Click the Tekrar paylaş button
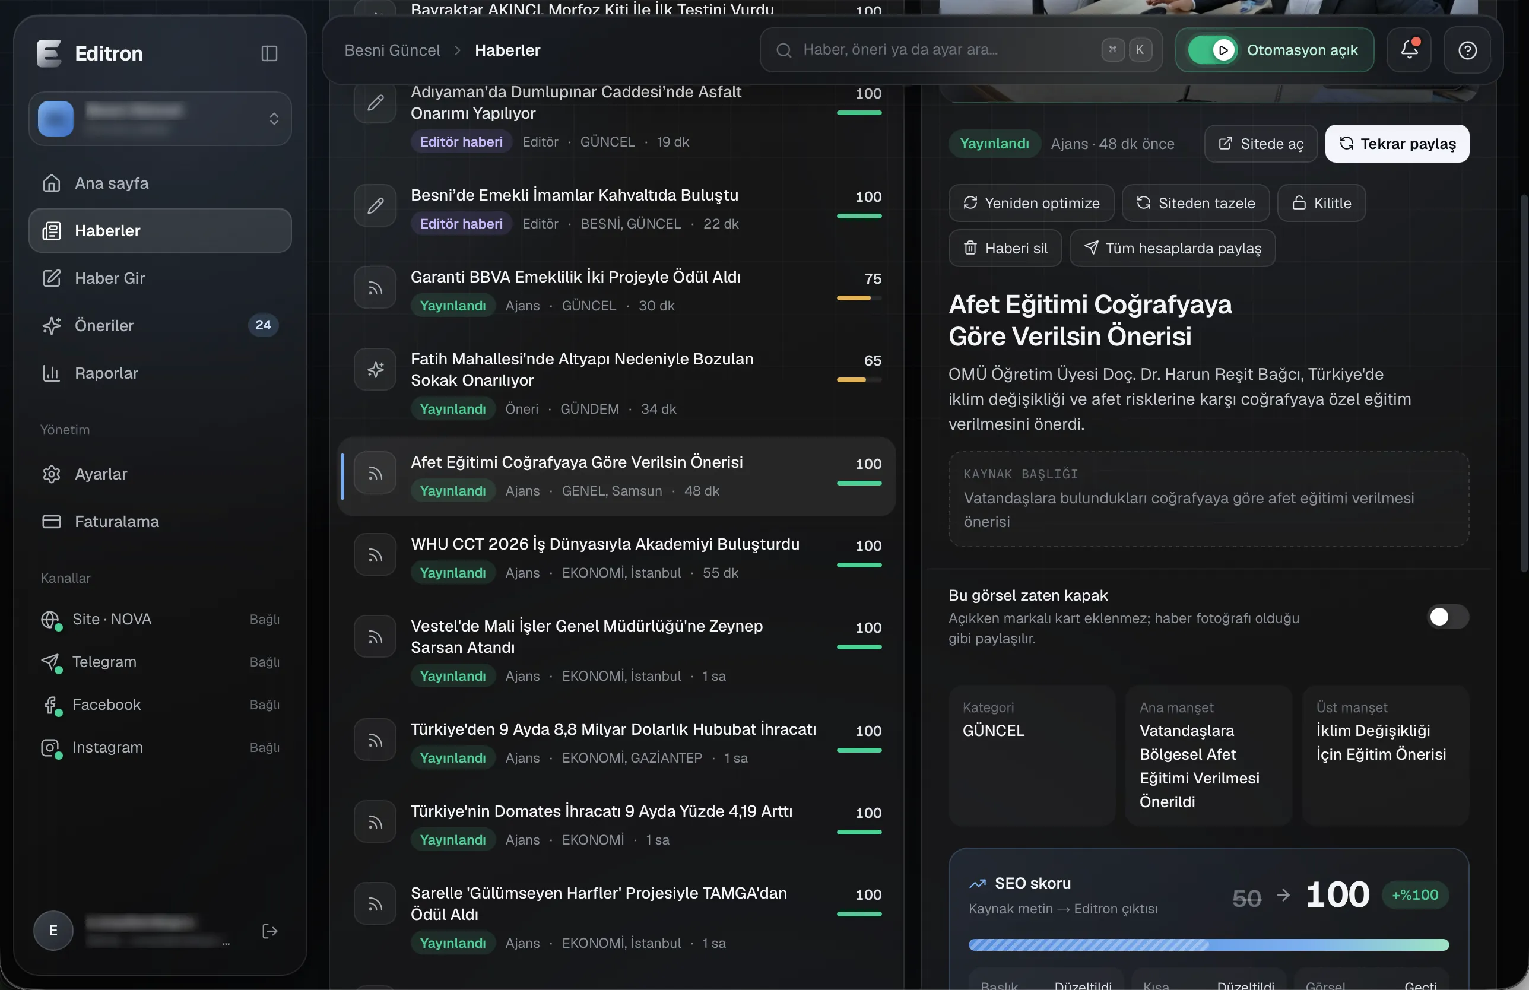The image size is (1529, 990). (x=1397, y=144)
